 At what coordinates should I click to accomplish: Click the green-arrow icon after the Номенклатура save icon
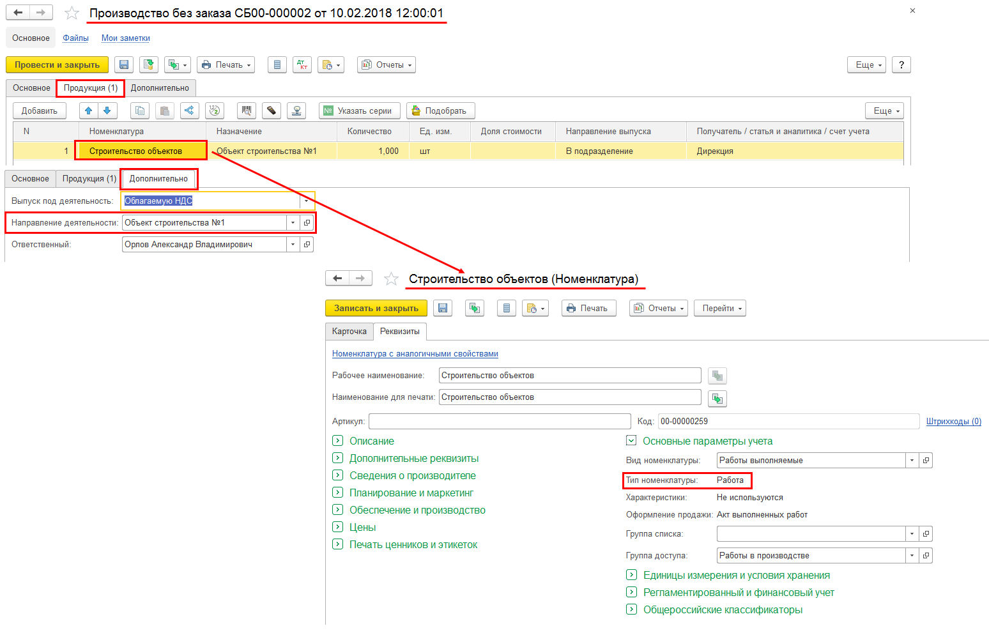475,308
